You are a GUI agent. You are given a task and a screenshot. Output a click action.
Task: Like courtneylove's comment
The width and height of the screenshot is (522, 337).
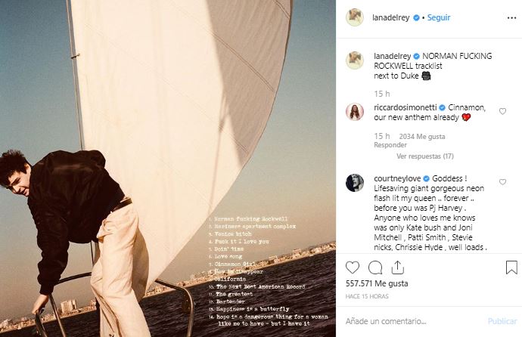[x=502, y=182]
